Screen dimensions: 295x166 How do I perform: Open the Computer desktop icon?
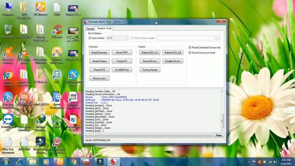coord(8,8)
